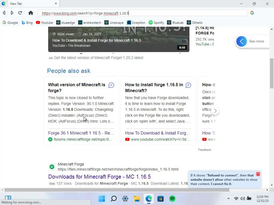Image resolution: width=274 pixels, height=205 pixels.
Task: Click the vertical page scrollbar thumb
Action: click(x=272, y=73)
